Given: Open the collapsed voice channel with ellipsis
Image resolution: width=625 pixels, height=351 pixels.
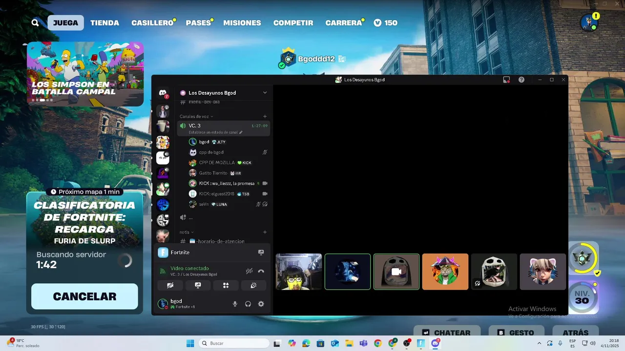Looking at the screenshot, I should 223,217.
